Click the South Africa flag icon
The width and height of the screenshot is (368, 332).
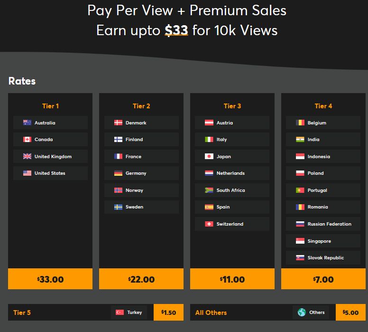(209, 190)
